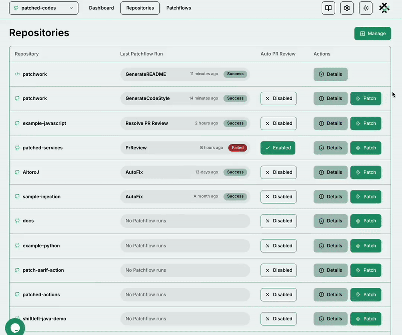Open the chat support bubble icon
The height and width of the screenshot is (335, 402).
coord(14,327)
